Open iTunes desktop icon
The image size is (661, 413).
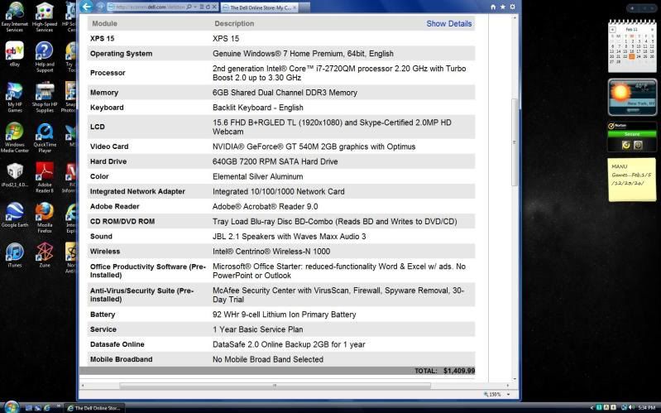click(x=14, y=255)
